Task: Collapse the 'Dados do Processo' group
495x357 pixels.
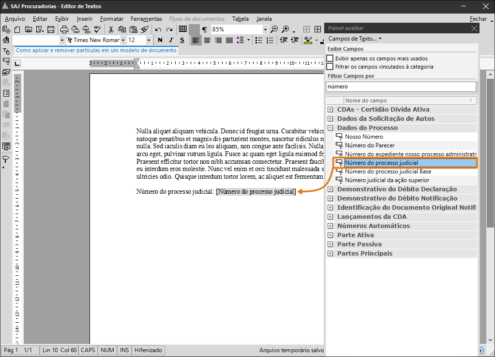Action: tap(330, 128)
